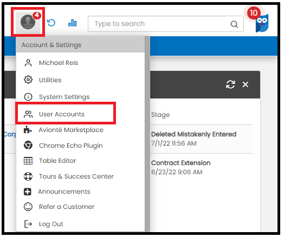The height and width of the screenshot is (237, 284).
Task: Click the red 10 notification badge
Action: tap(254, 13)
